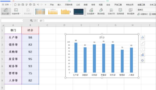Switch to the 公式 ribbon tab
This screenshot has height=90, width=156.
[78, 5]
